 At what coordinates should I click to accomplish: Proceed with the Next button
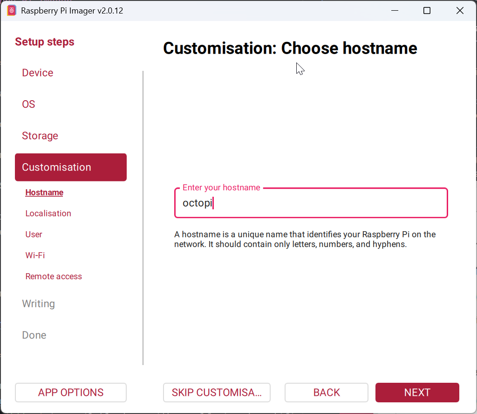click(x=417, y=393)
